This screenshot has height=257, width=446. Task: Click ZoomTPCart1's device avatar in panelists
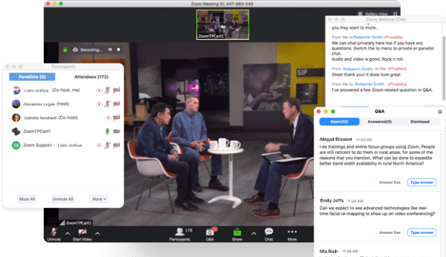tap(16, 132)
